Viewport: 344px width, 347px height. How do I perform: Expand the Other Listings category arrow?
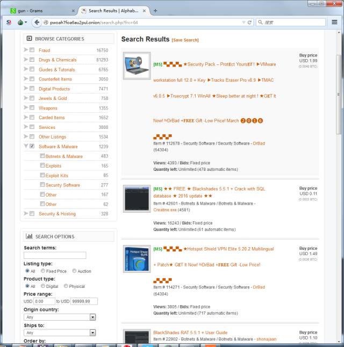tap(26, 136)
